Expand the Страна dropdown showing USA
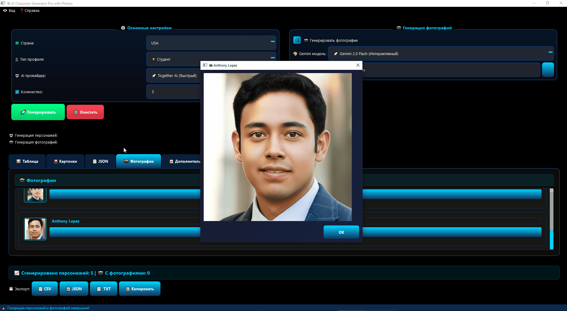567x311 pixels. tap(211, 43)
